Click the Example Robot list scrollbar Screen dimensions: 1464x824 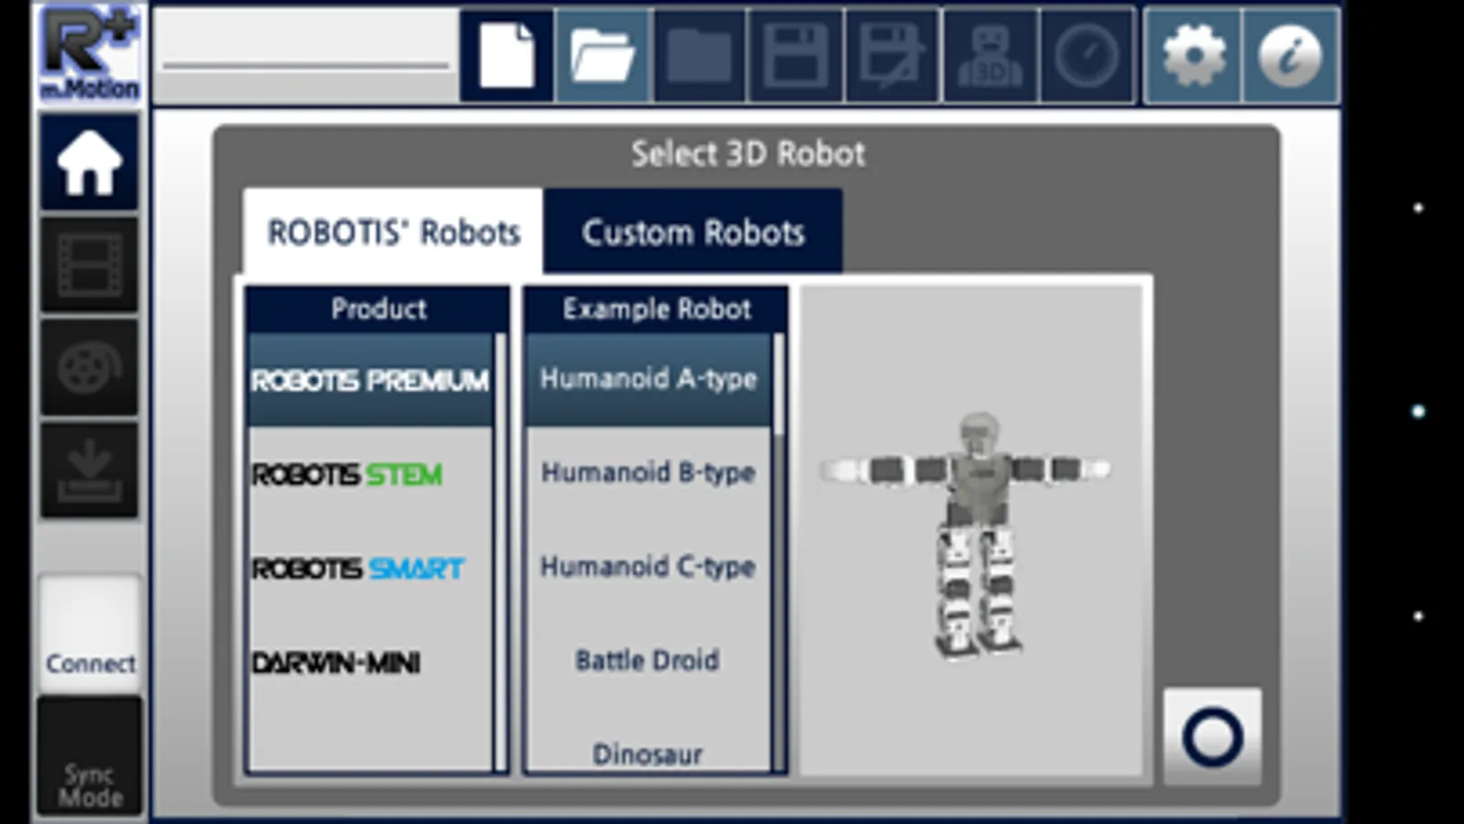pos(778,553)
